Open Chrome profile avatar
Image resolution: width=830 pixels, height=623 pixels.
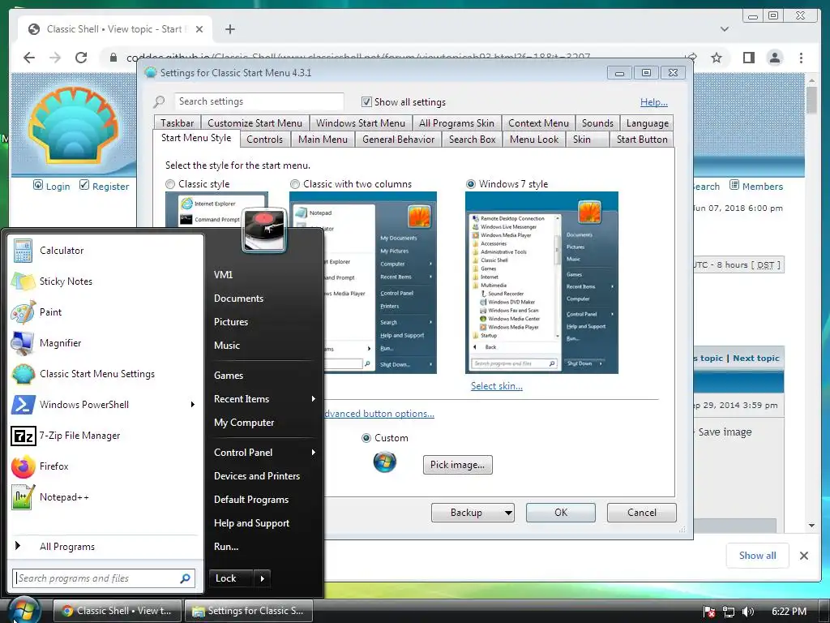[775, 58]
